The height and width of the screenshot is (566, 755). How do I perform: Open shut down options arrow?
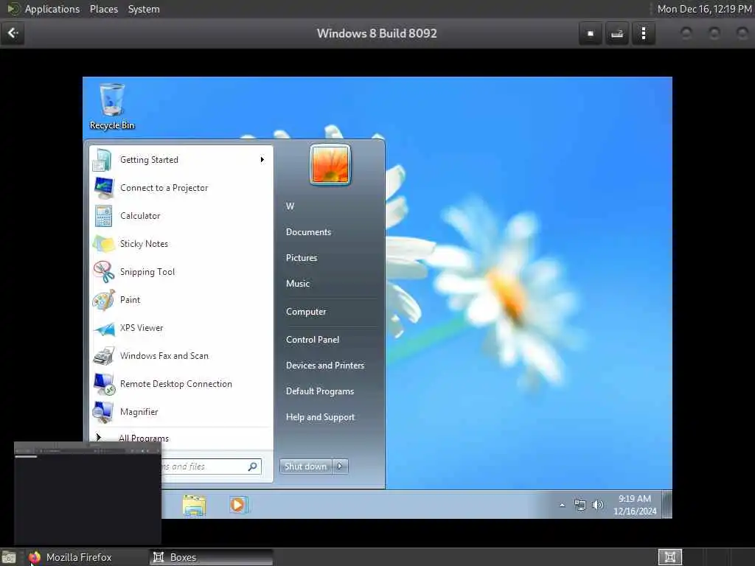tap(340, 467)
